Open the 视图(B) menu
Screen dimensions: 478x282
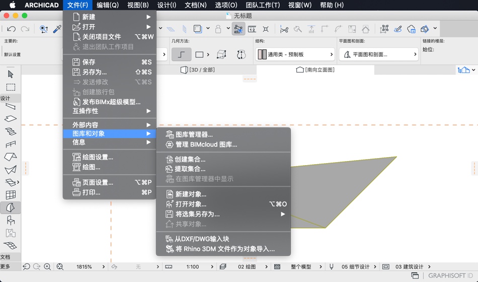[x=138, y=5]
